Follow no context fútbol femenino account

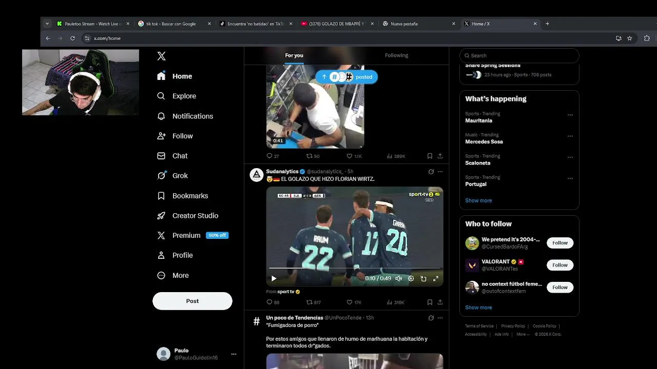(x=560, y=288)
